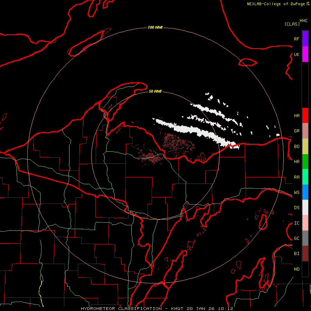The height and width of the screenshot is (311, 311).
Task: Click the HYDROMETEOR CLASSIFICATION title text
Action: point(121,309)
